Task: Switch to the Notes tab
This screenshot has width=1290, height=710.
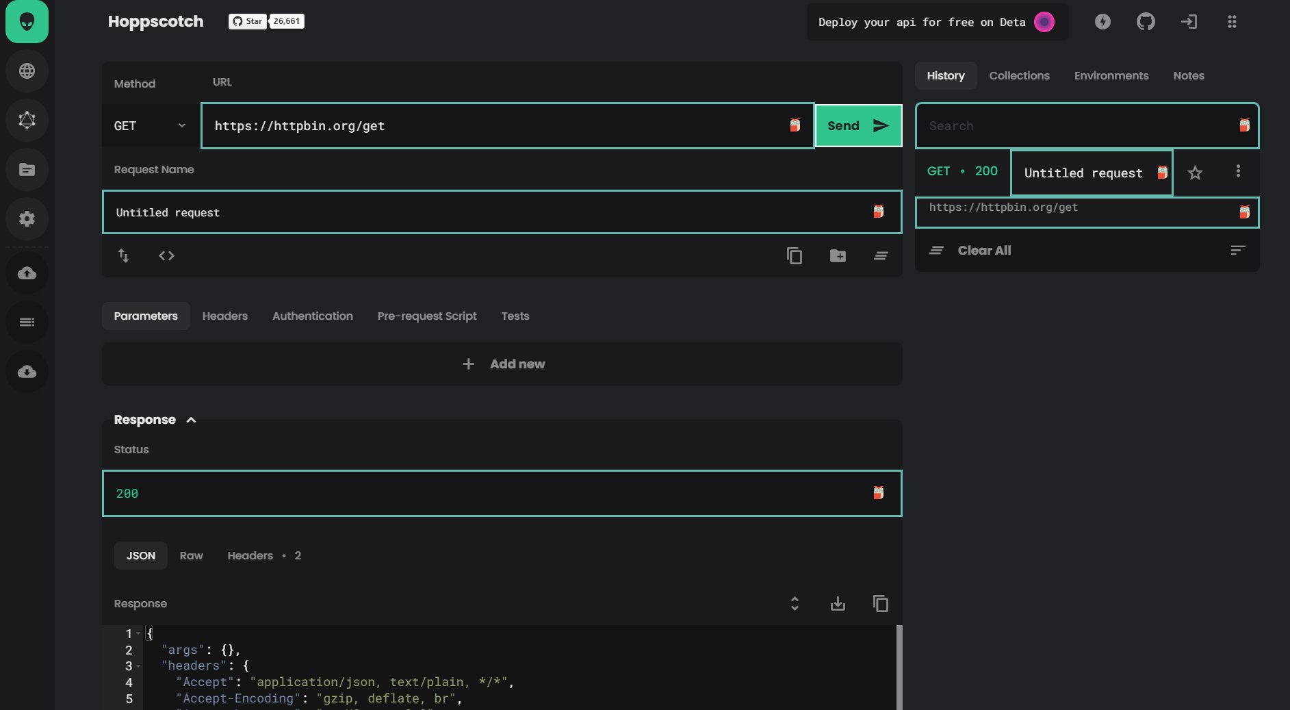Action: click(1188, 75)
